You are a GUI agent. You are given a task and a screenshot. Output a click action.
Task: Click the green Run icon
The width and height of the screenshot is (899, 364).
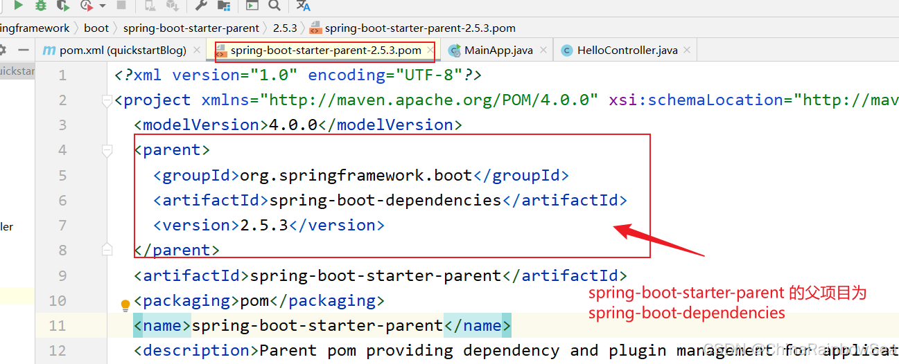click(18, 5)
